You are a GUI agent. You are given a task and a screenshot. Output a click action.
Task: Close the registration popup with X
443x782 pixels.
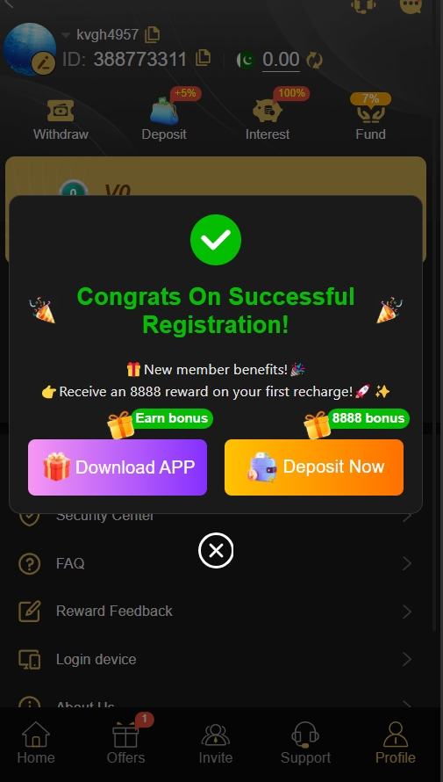[216, 551]
